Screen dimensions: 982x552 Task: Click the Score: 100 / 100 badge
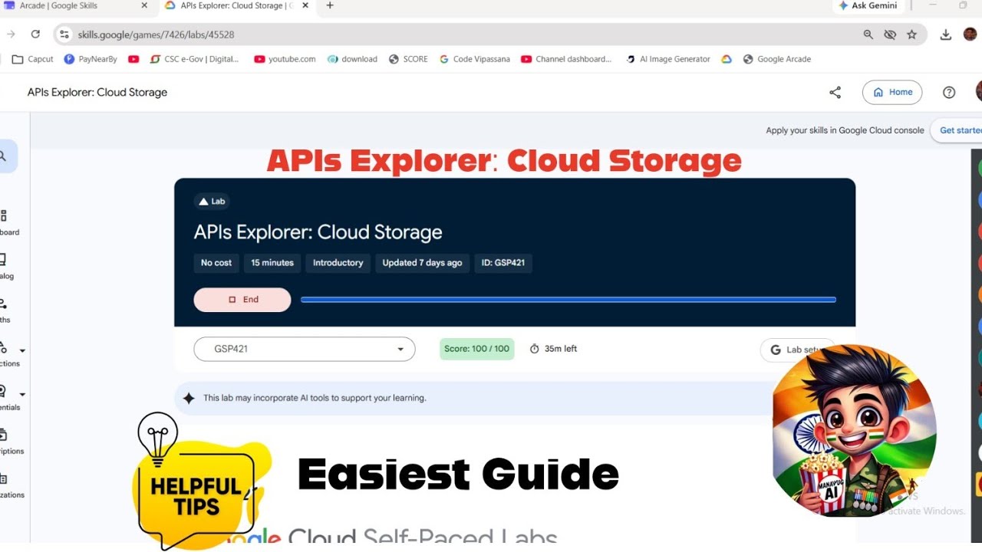pyautogui.click(x=477, y=349)
